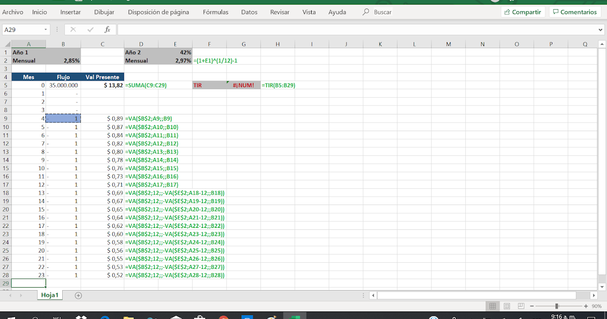Screen dimensions: 607x319
Task: Select the Normal view icon in the status bar
Action: tap(492, 306)
